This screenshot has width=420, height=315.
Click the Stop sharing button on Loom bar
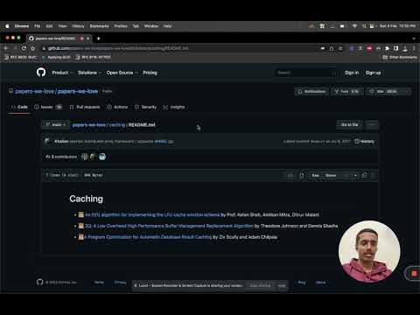pyautogui.click(x=260, y=285)
